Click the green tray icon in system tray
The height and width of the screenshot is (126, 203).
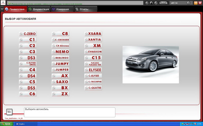pos(182,124)
